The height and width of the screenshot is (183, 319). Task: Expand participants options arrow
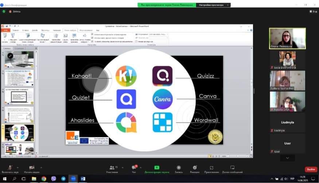[122, 168]
